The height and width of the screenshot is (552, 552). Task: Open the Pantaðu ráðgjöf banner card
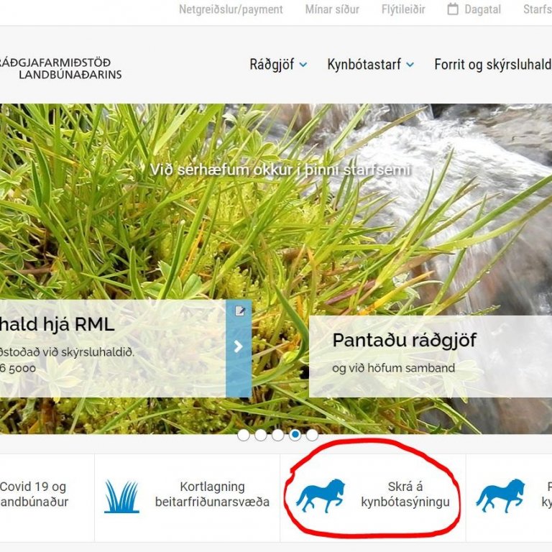tap(431, 356)
